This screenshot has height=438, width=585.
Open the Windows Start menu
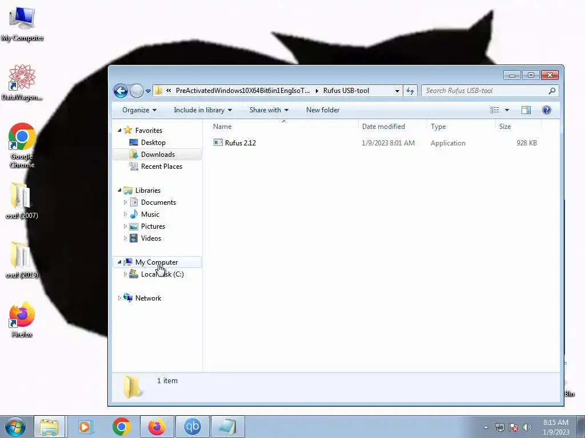(x=15, y=427)
